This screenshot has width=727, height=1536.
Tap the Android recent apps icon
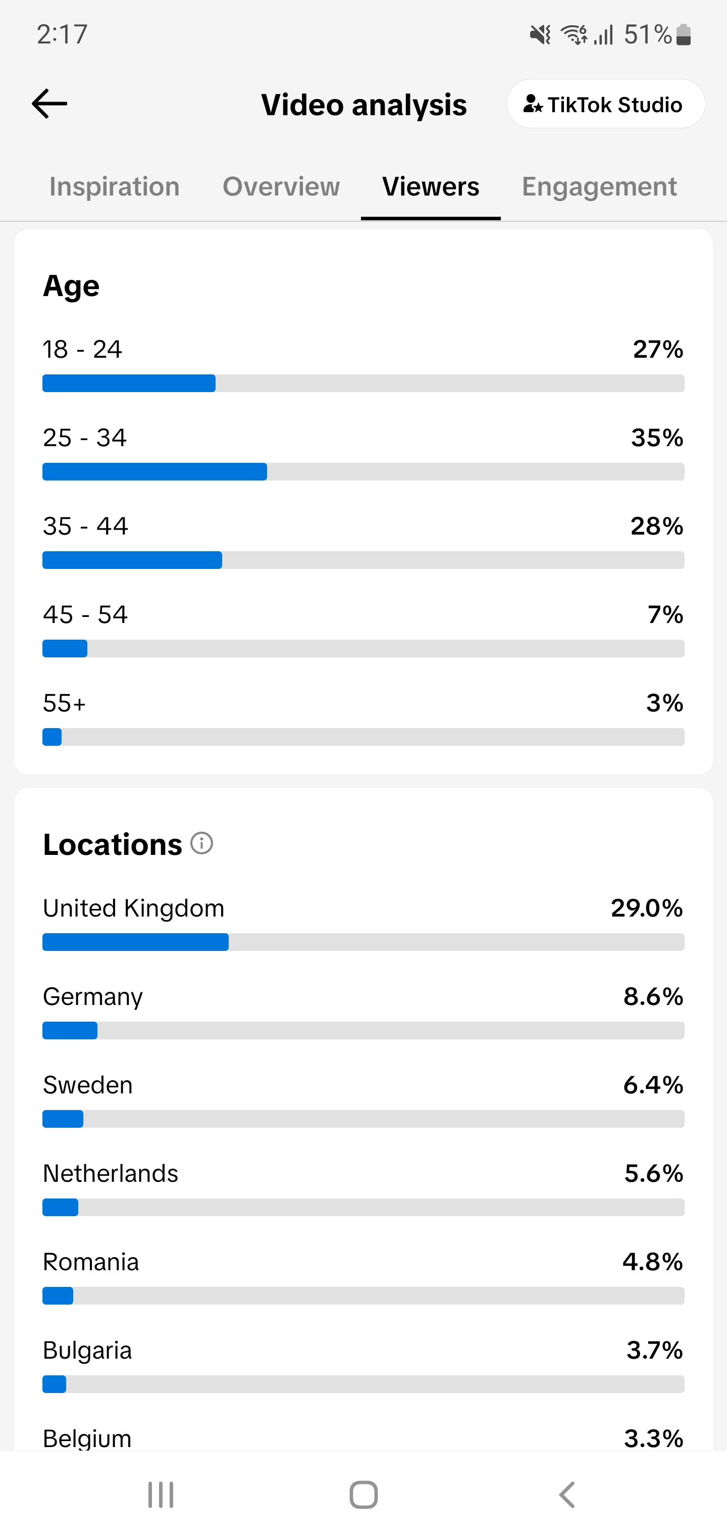point(161,1494)
